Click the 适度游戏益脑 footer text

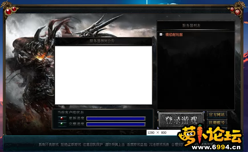pyautogui.click(x=137, y=144)
